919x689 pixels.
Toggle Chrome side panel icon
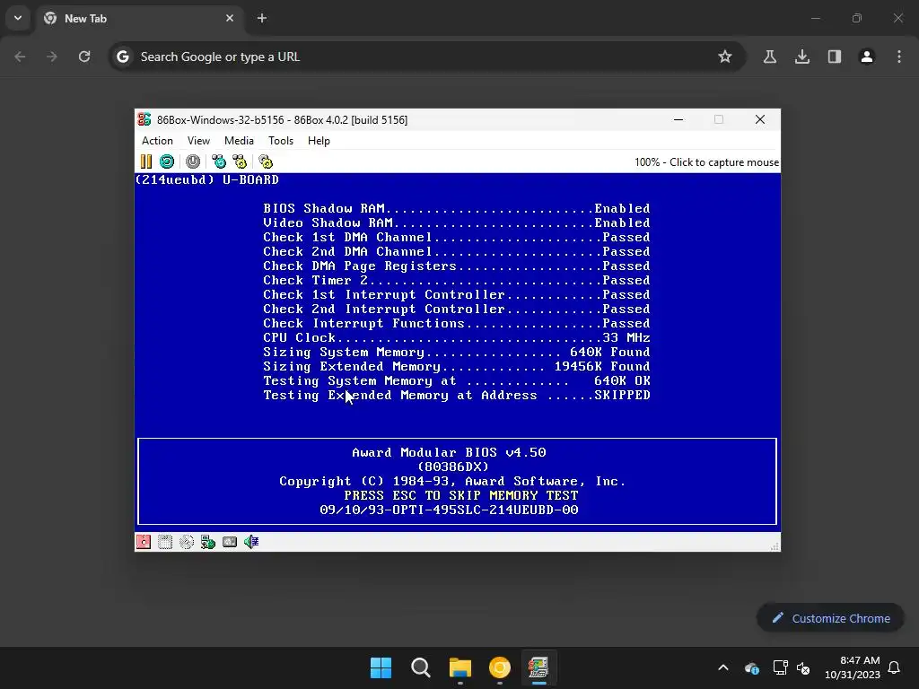pos(835,57)
